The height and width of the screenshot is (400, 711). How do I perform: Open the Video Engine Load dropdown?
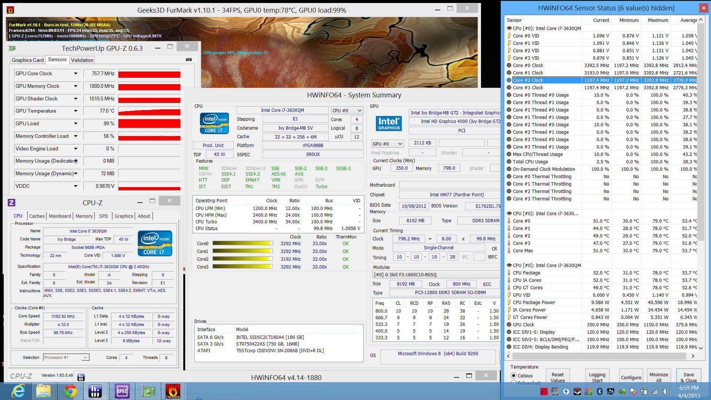[76, 149]
